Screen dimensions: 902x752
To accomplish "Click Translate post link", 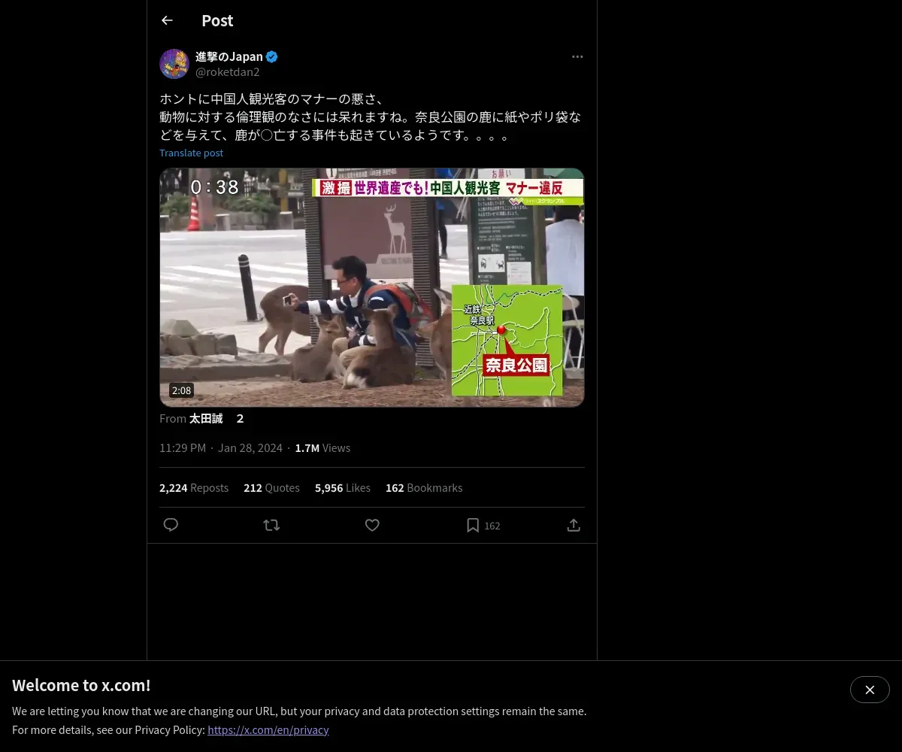I will [x=191, y=153].
